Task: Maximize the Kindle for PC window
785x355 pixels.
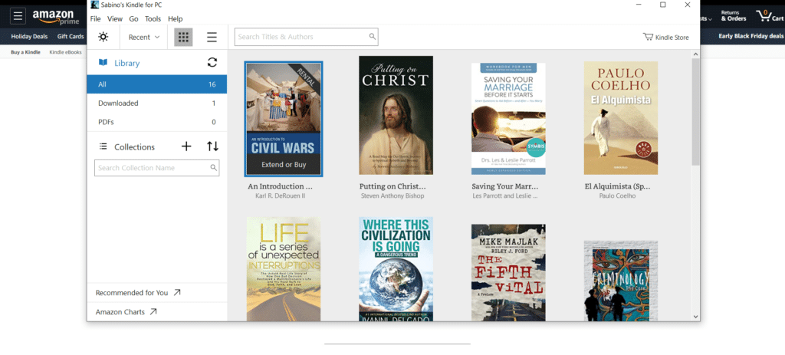Action: [663, 5]
